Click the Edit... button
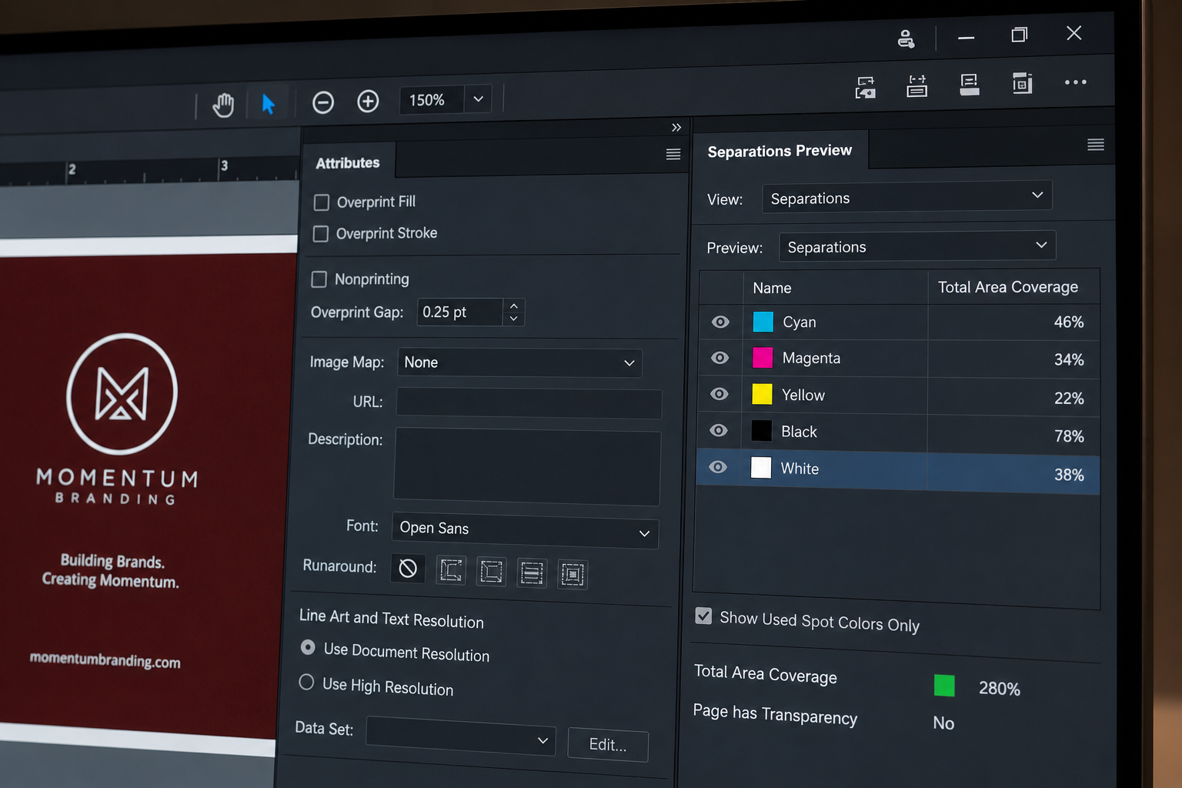Image resolution: width=1182 pixels, height=788 pixels. pos(608,744)
